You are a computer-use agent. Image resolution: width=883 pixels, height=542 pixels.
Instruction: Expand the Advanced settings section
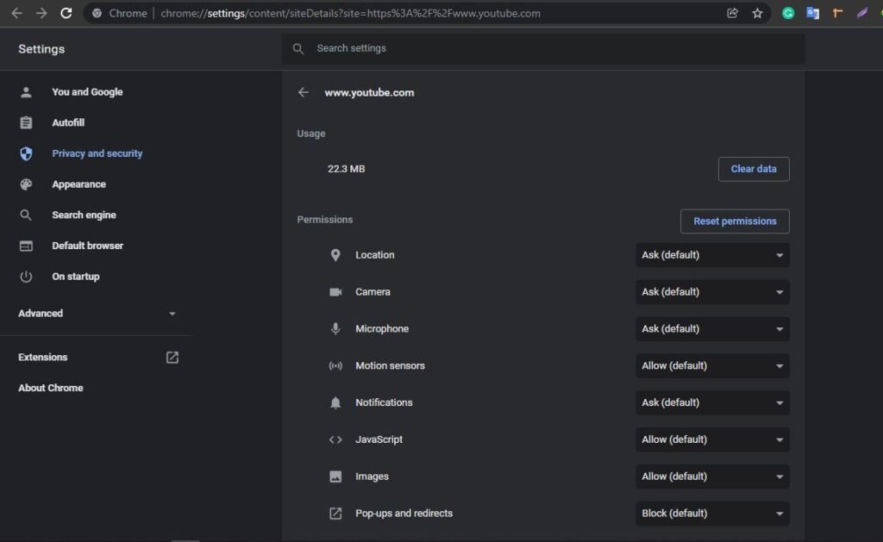click(x=97, y=314)
